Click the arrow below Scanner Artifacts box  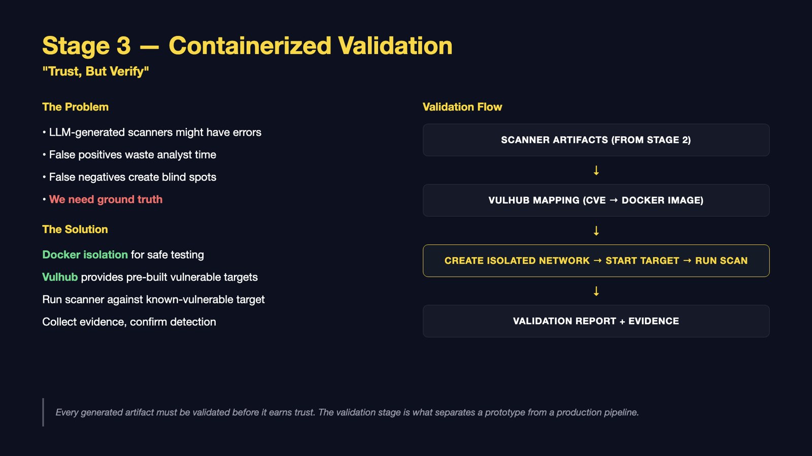596,170
